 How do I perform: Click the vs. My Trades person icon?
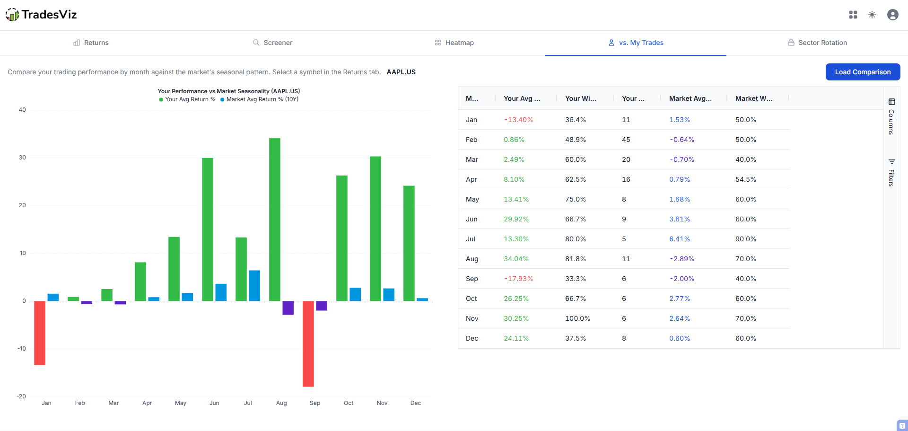pos(611,43)
